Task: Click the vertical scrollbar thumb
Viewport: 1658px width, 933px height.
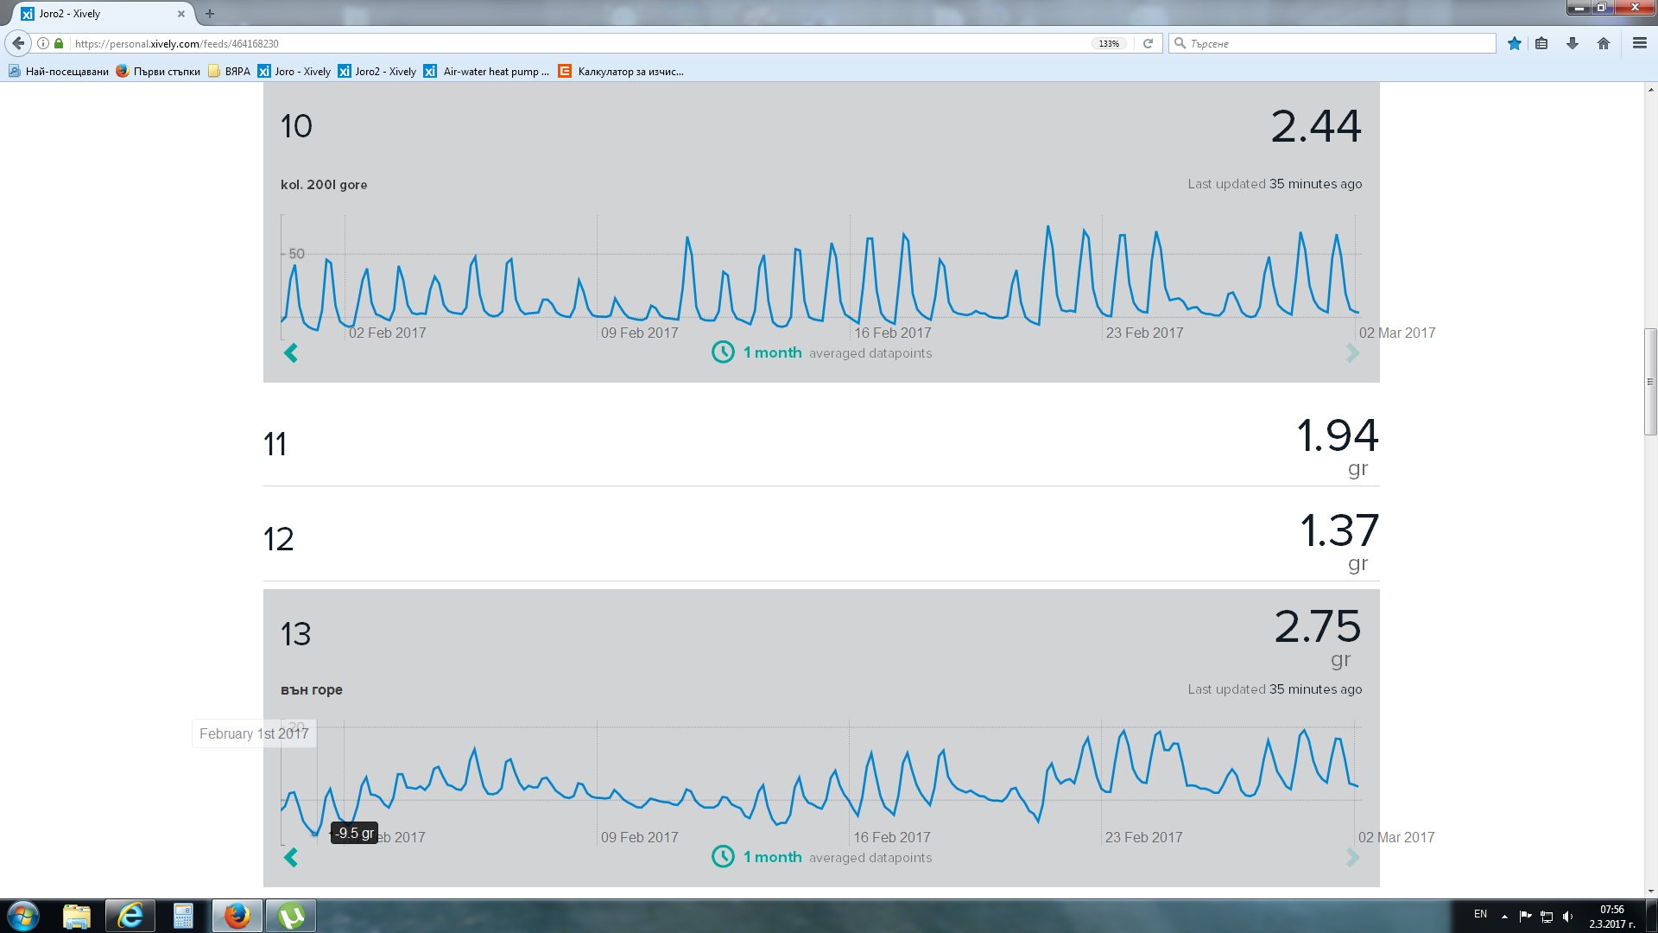Action: click(x=1650, y=381)
